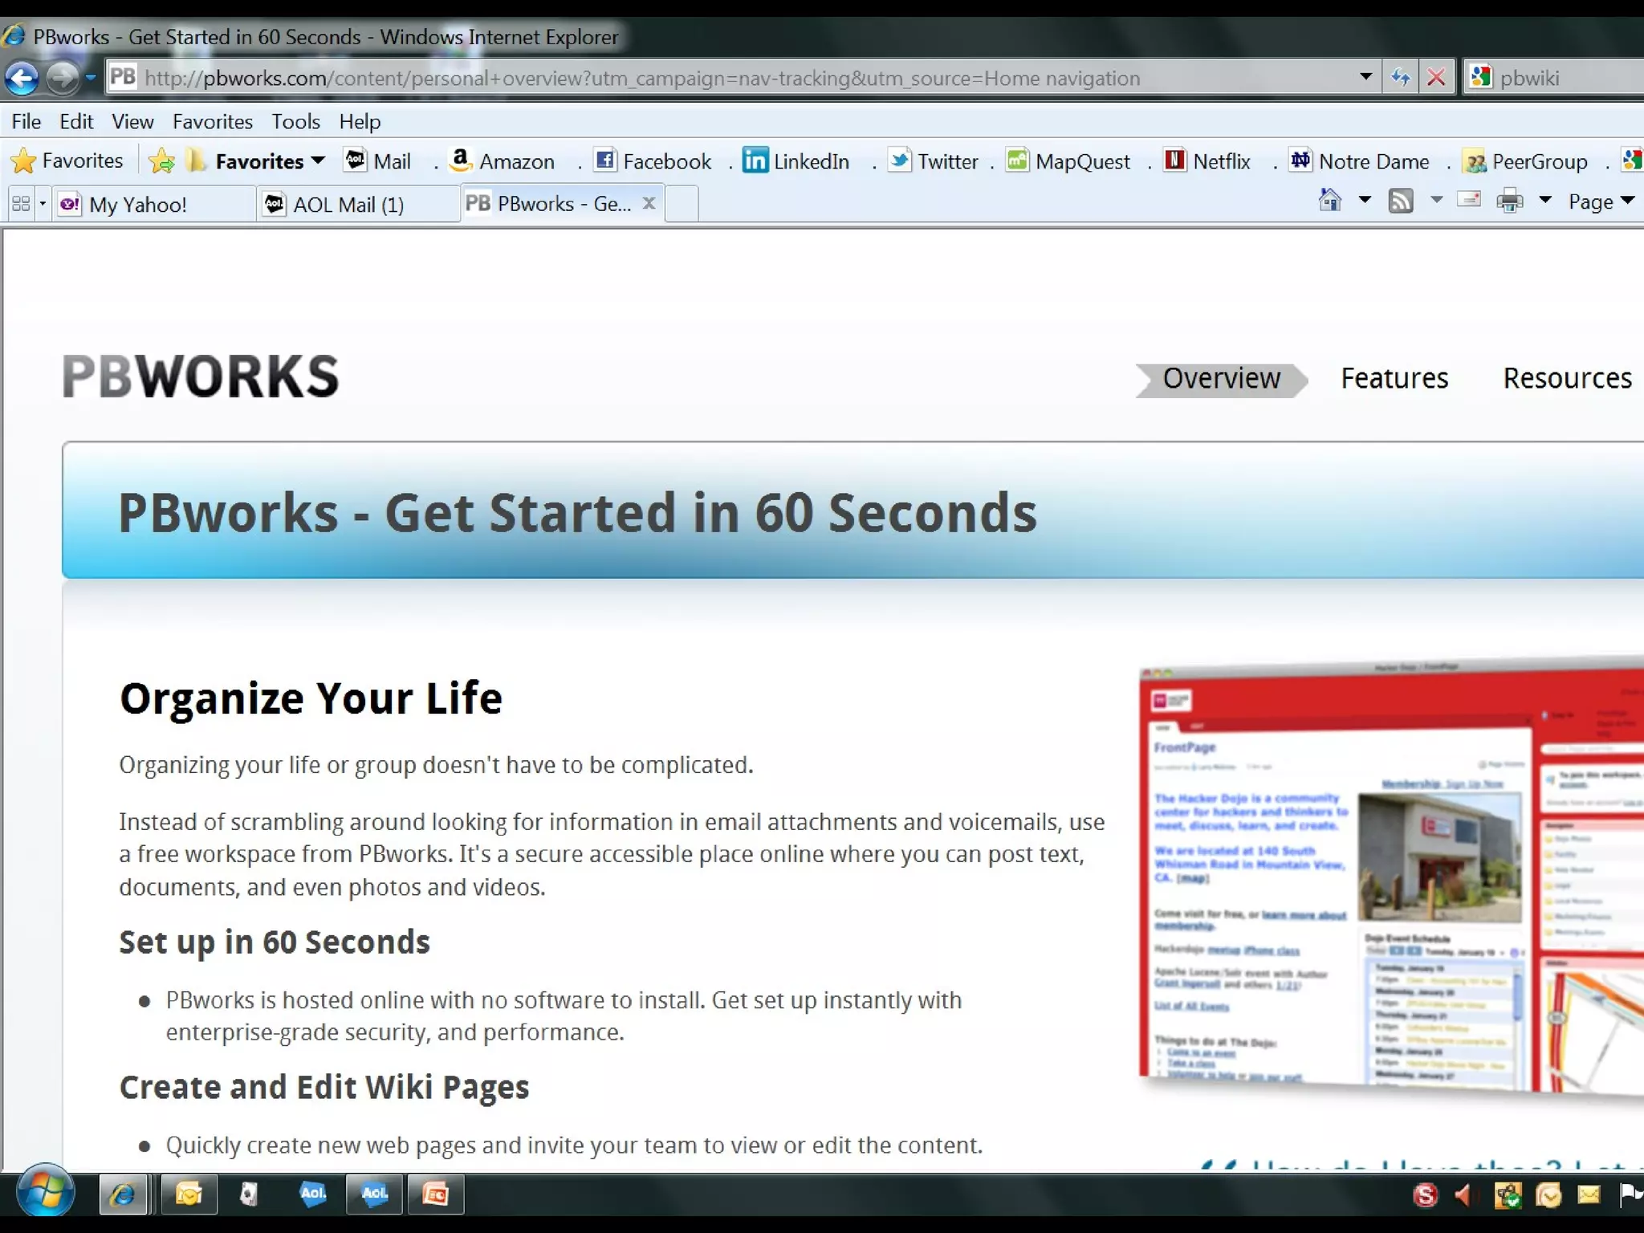The image size is (1644, 1233).
Task: Expand the Print options dropdown arrow
Action: click(x=1544, y=200)
